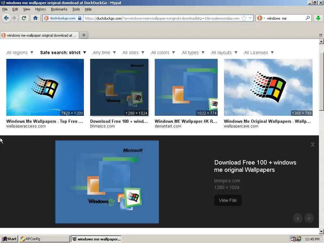Click the View File button
The image size is (324, 243).
coord(228,200)
